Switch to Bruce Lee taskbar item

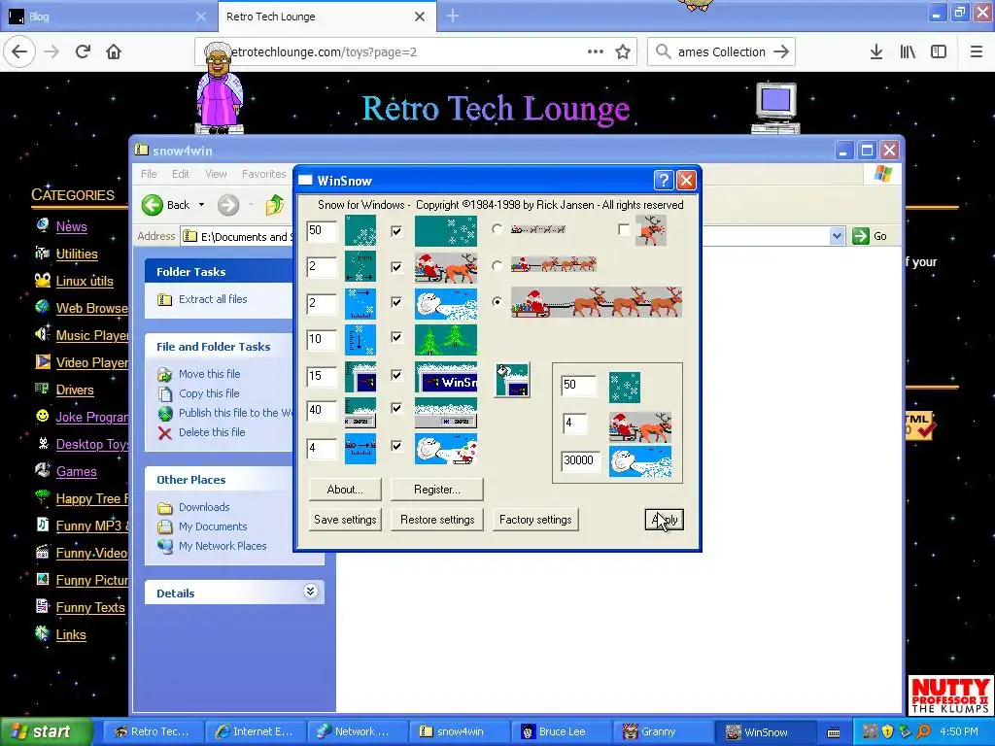[x=561, y=731]
